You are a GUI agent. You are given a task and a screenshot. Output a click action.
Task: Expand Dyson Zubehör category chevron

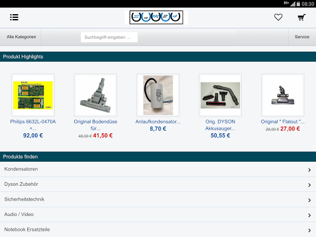[309, 185]
